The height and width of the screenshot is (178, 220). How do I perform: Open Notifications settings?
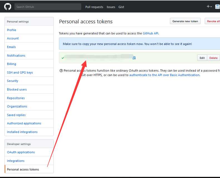click(x=29, y=56)
